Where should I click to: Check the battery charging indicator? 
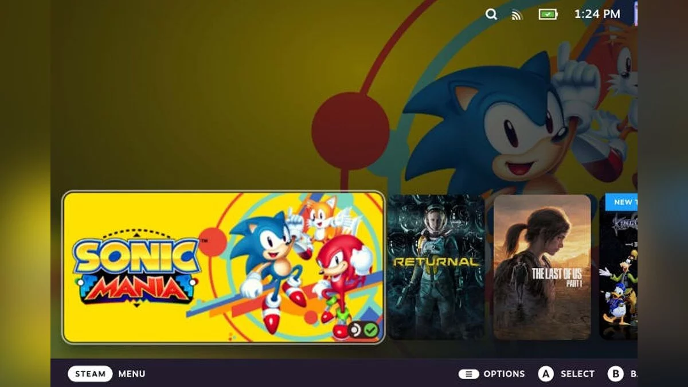point(548,14)
